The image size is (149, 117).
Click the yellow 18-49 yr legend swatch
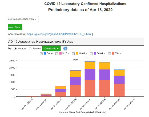click(x=77, y=53)
